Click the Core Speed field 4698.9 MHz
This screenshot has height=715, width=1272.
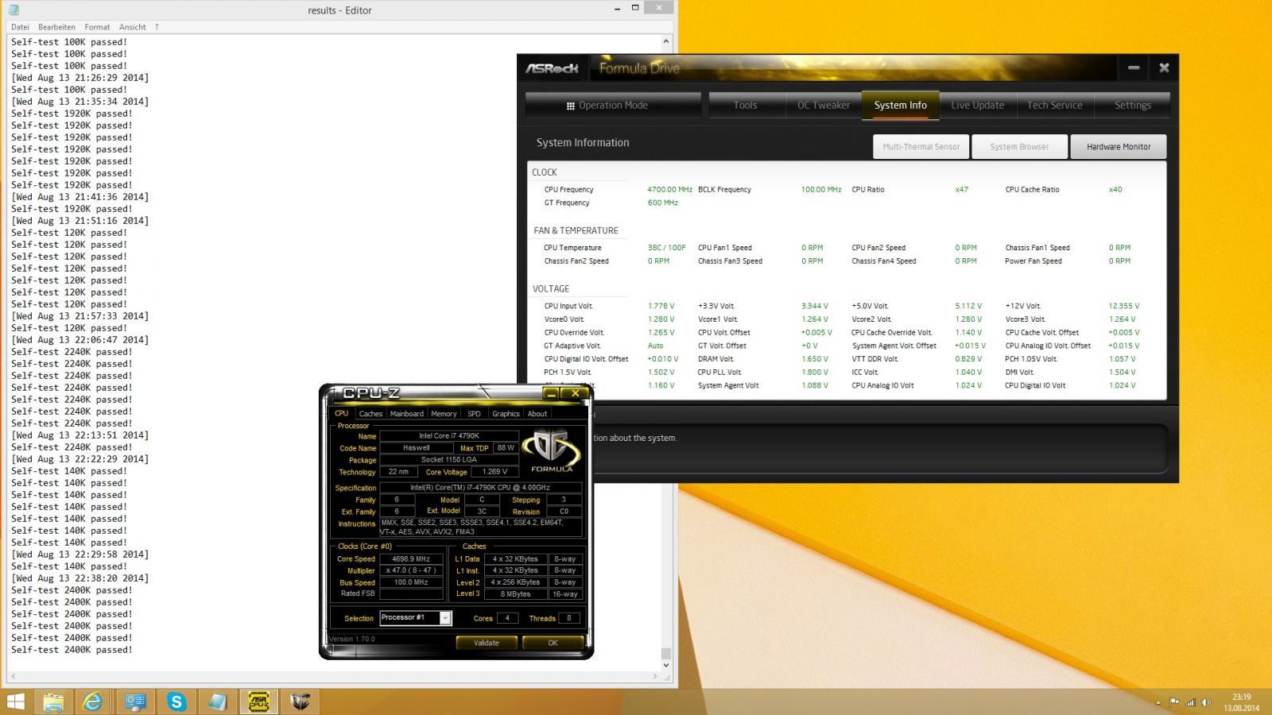[x=411, y=558]
